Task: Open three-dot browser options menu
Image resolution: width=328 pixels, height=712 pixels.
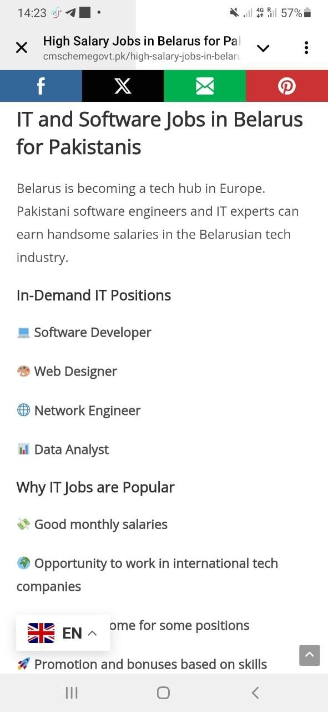Action: 306,48
